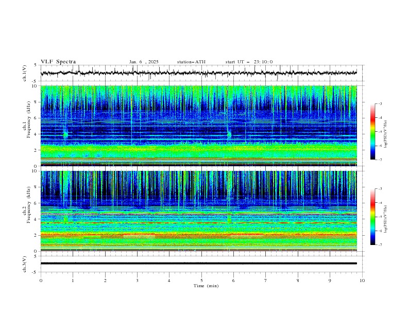408x315 pixels.
Task: Click the "station=ATH" header label
Action: (x=191, y=62)
